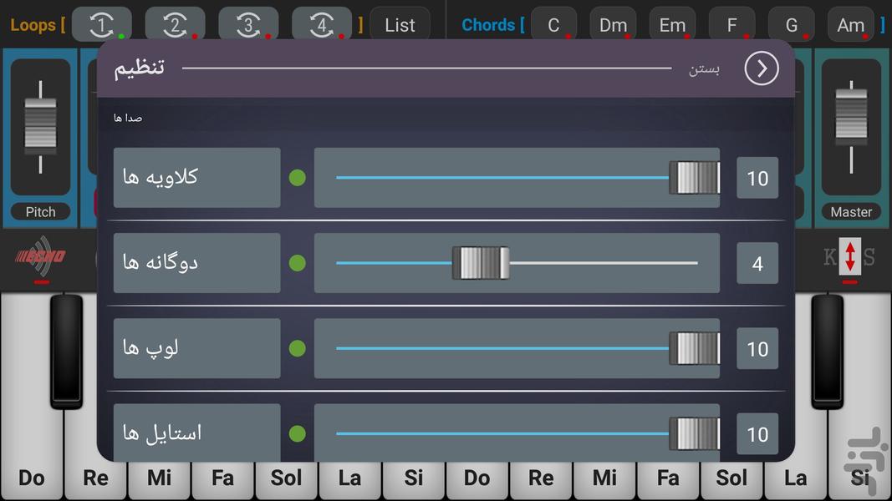Close settings with the arrow circle icon
Viewport: 892px width, 501px height.
761,68
